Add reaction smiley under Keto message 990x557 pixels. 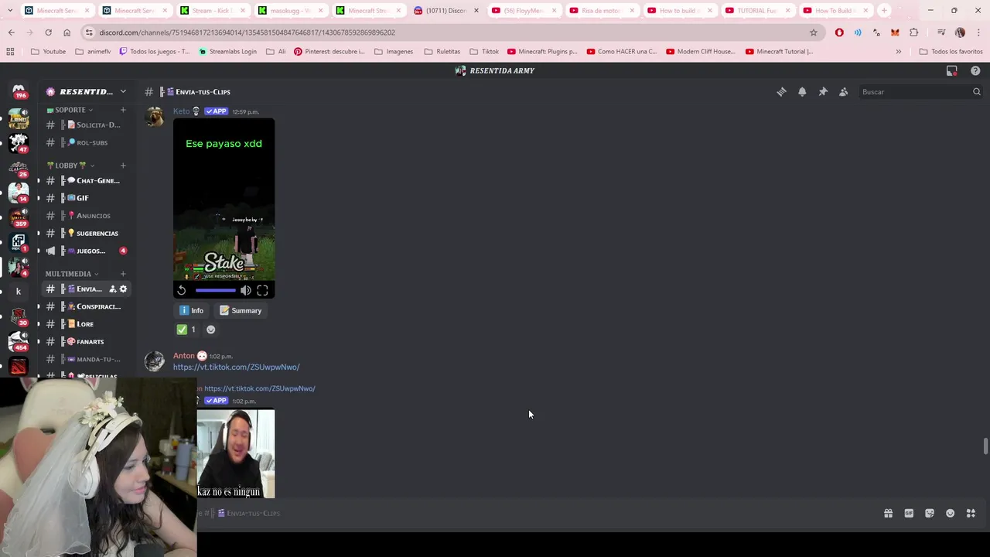[x=210, y=330]
